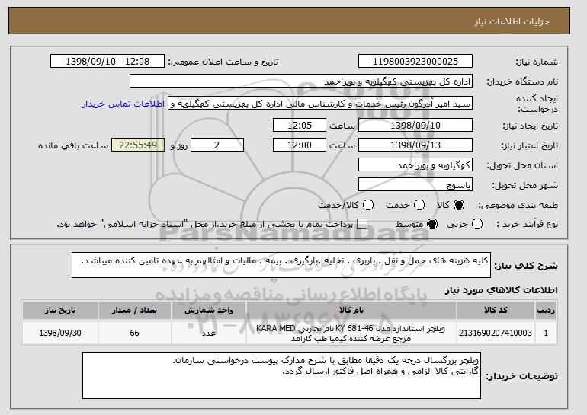
Task: Click the quantity cell 66
Action: pos(134,333)
